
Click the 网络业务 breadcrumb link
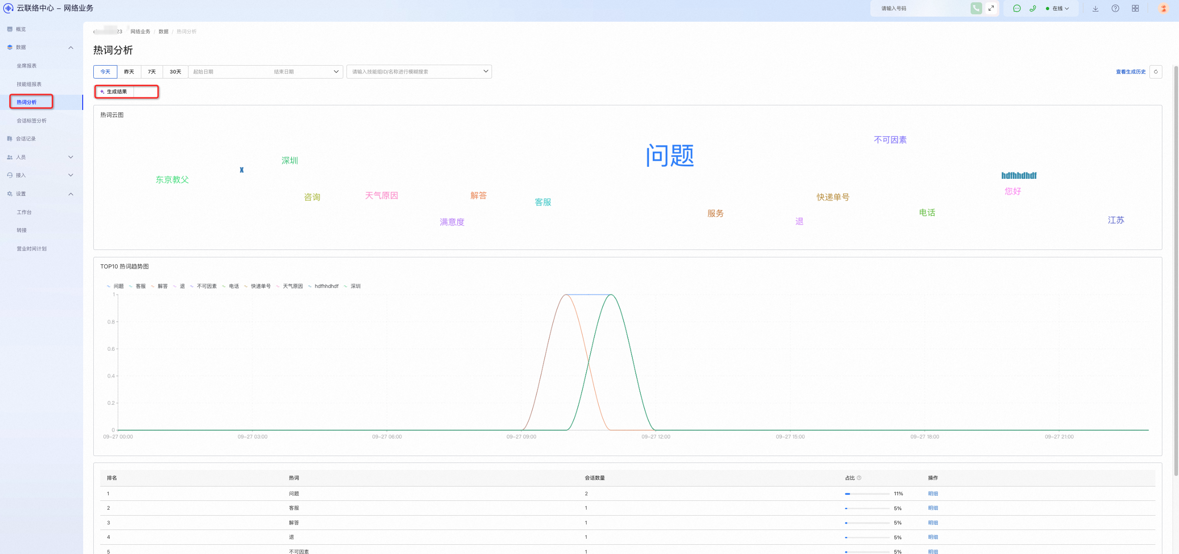tap(140, 31)
